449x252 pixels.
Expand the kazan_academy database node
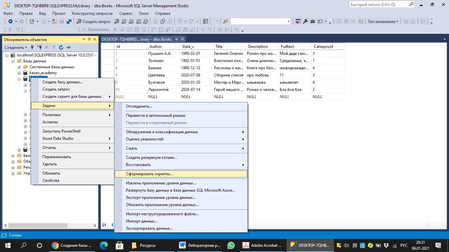19,73
